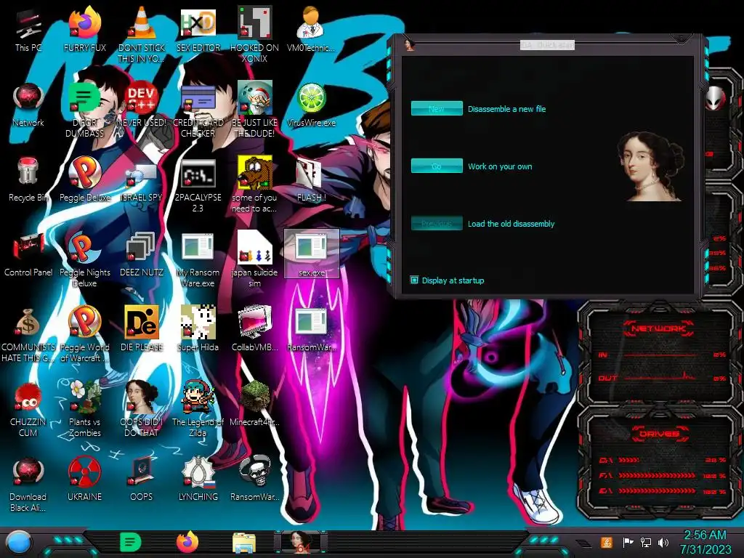Select the sex.exe desktop icon
This screenshot has width=744, height=558.
point(311,247)
